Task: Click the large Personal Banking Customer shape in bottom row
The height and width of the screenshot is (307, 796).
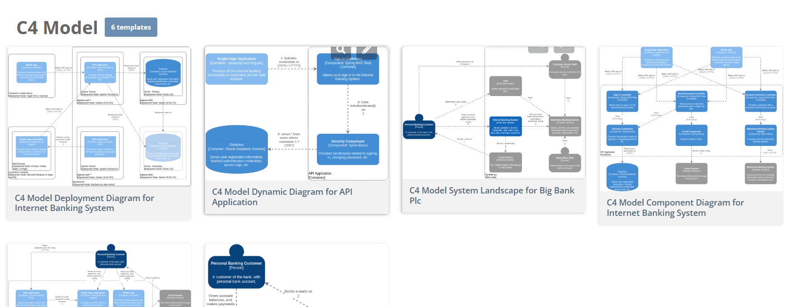Action: tap(236, 271)
